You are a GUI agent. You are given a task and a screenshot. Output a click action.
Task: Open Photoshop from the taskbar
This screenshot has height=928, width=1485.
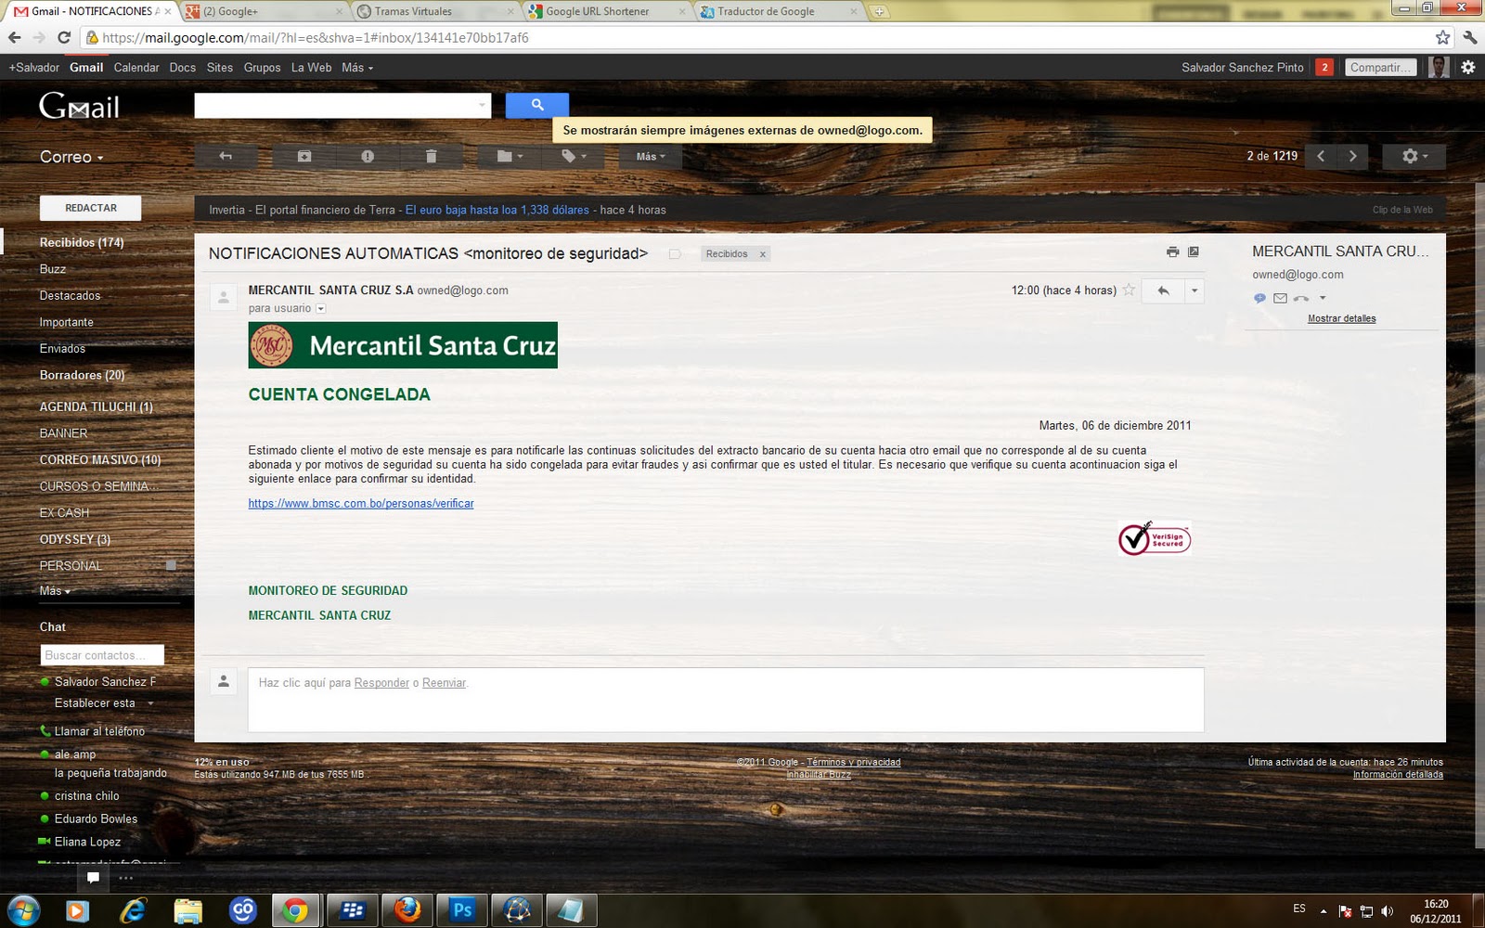coord(461,910)
